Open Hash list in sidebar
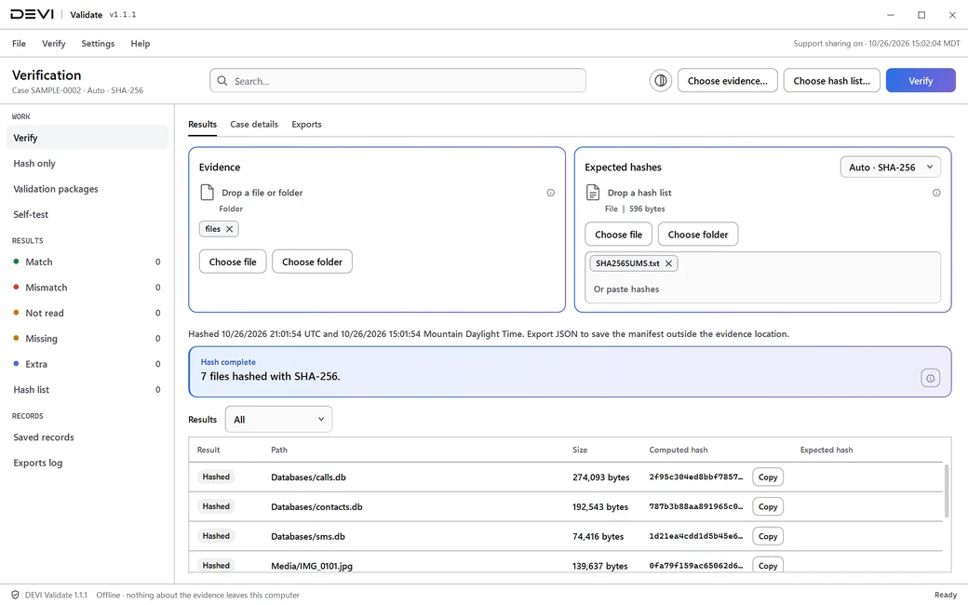The height and width of the screenshot is (605, 968). pos(87,390)
